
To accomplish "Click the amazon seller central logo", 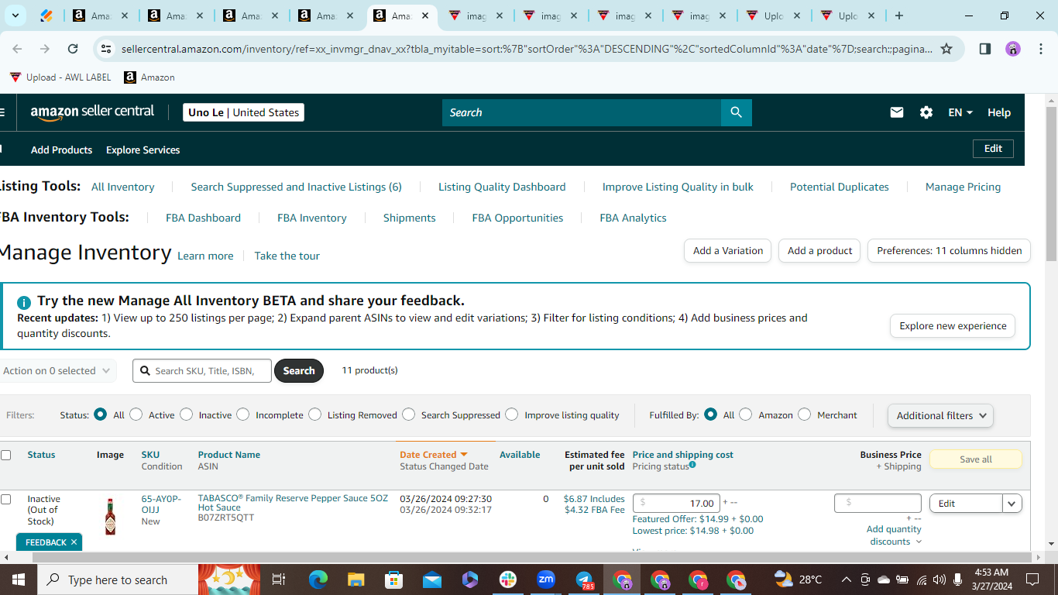I will pyautogui.click(x=92, y=112).
